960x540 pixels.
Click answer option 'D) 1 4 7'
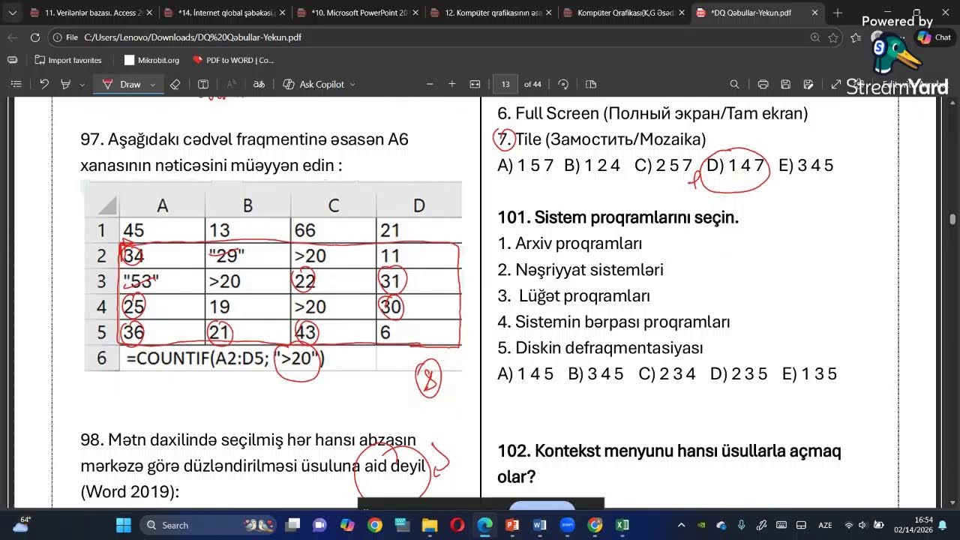pyautogui.click(x=736, y=166)
